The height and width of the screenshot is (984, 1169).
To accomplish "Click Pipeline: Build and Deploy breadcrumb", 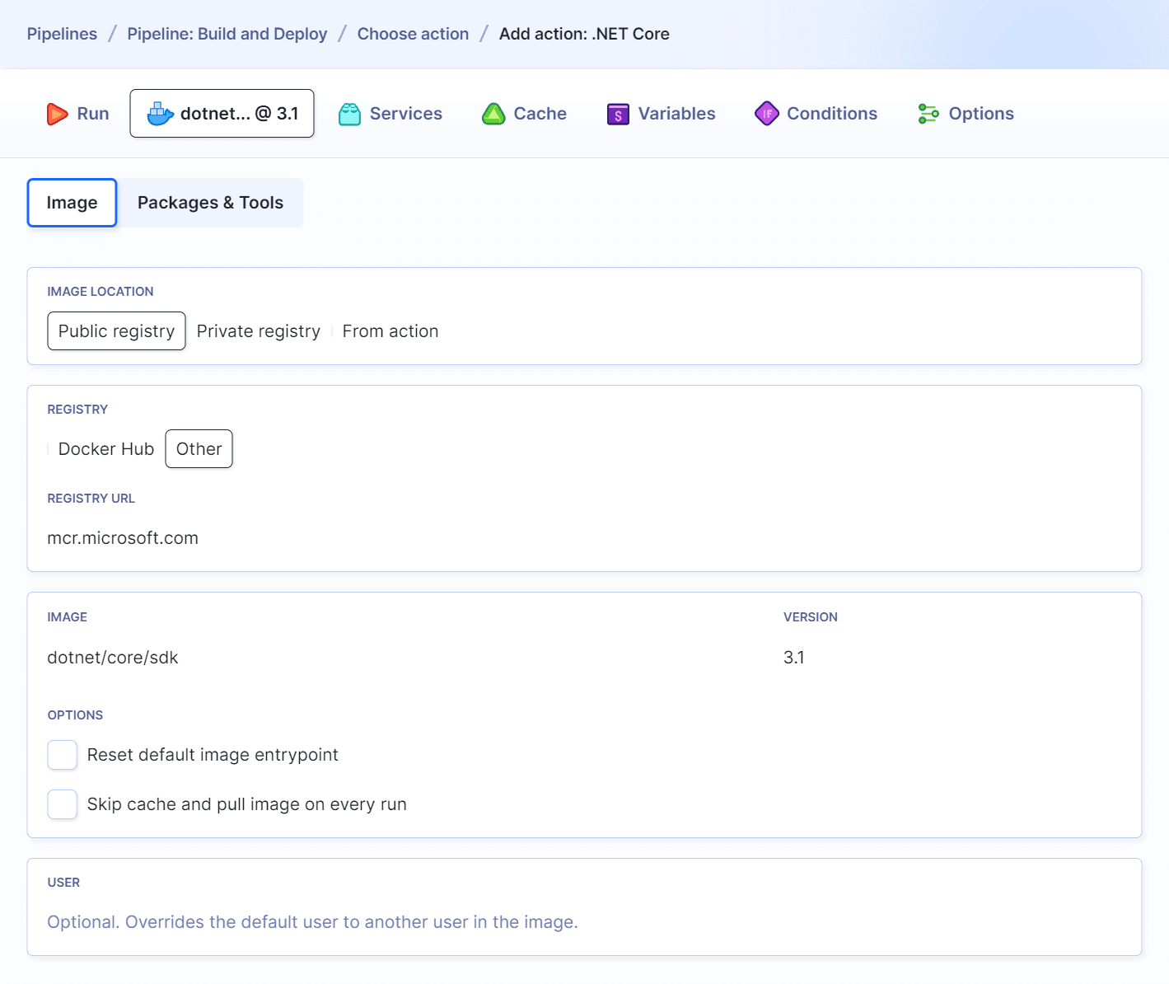I will [x=227, y=34].
